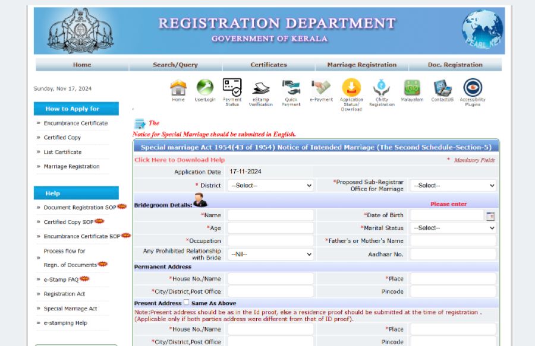Open the Registration Act link
535x346 pixels.
pyautogui.click(x=64, y=294)
